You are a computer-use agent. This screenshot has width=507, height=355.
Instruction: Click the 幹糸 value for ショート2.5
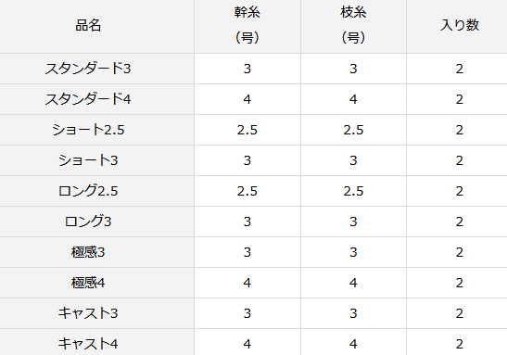click(247, 130)
